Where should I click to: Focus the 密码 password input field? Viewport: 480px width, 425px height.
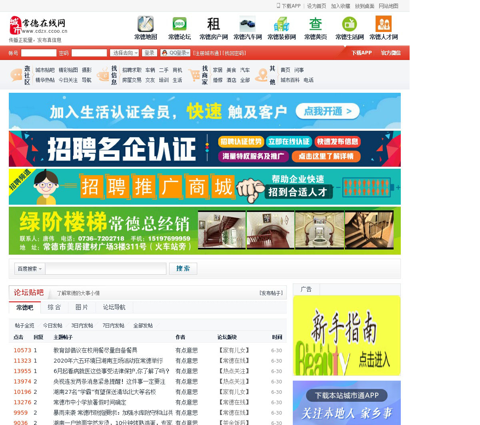[89, 53]
